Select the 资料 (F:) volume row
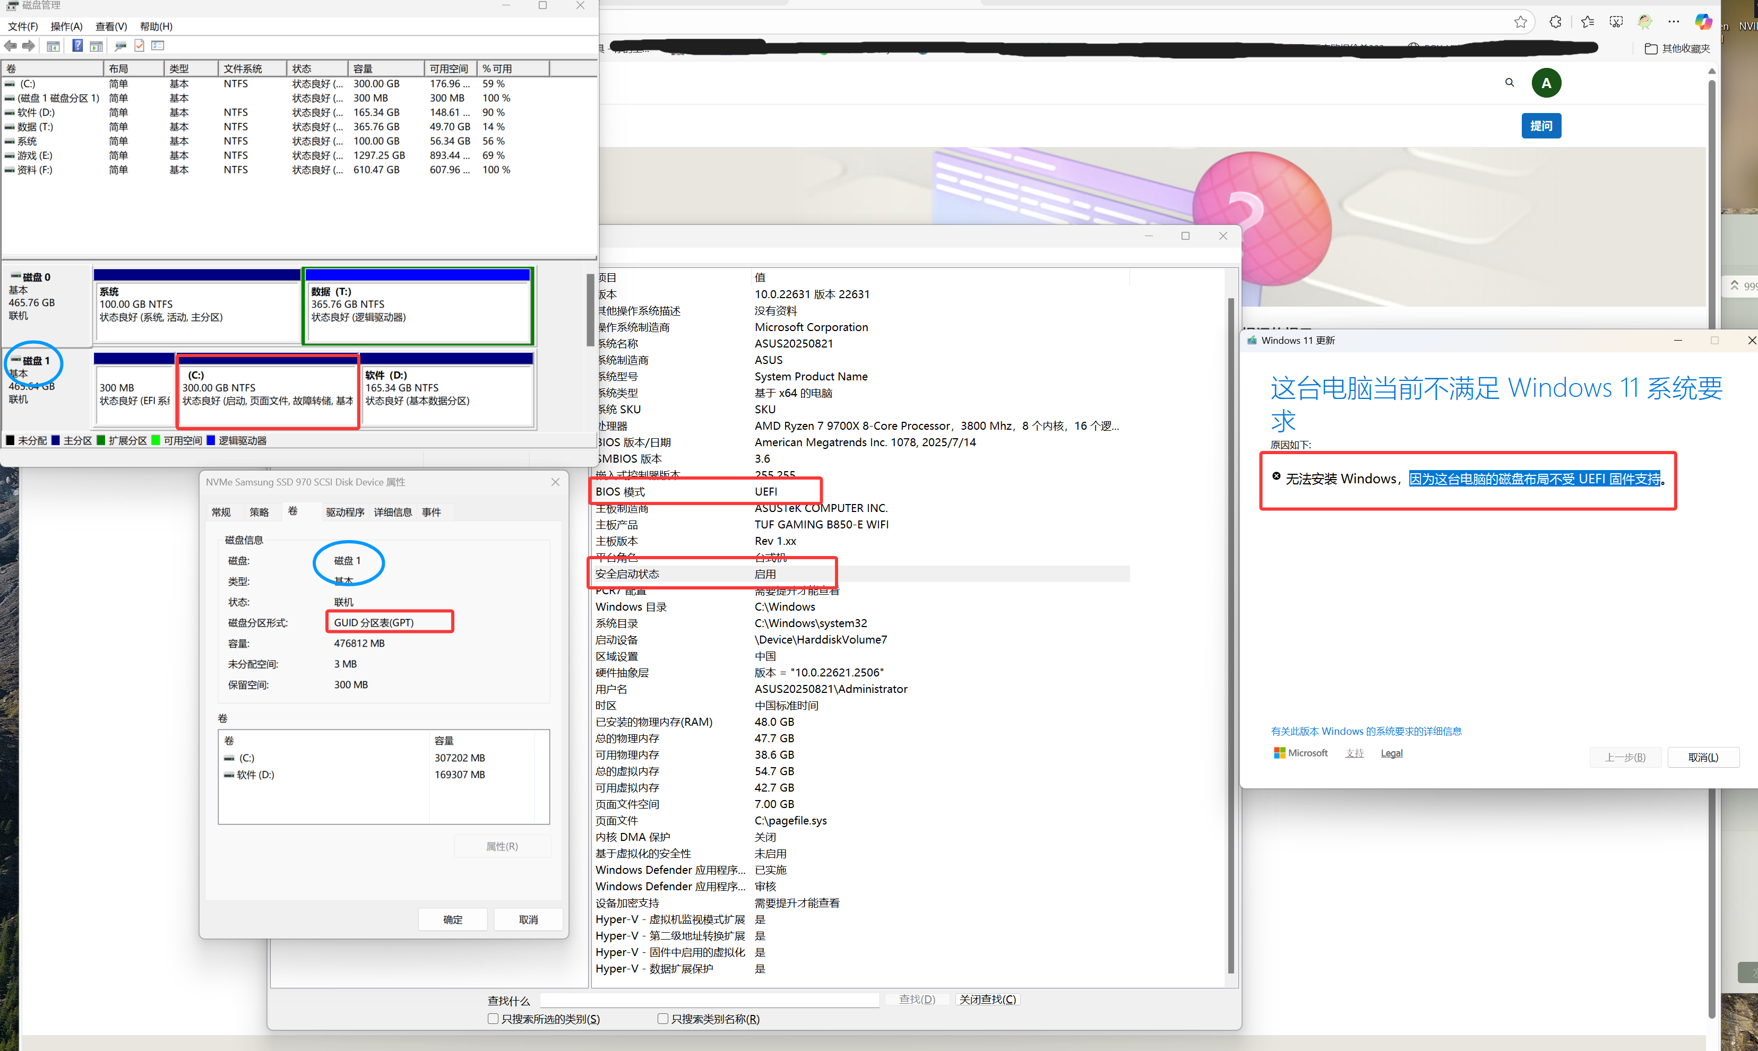Screen dimensions: 1758x1051 (x=298, y=170)
